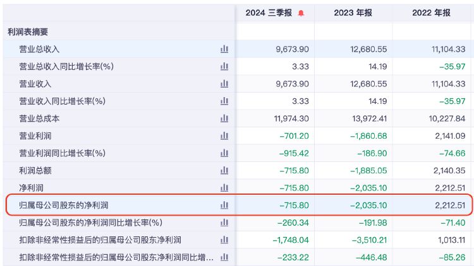Open chart icon for 营业总收入 row
The width and height of the screenshot is (474, 266).
[224, 49]
